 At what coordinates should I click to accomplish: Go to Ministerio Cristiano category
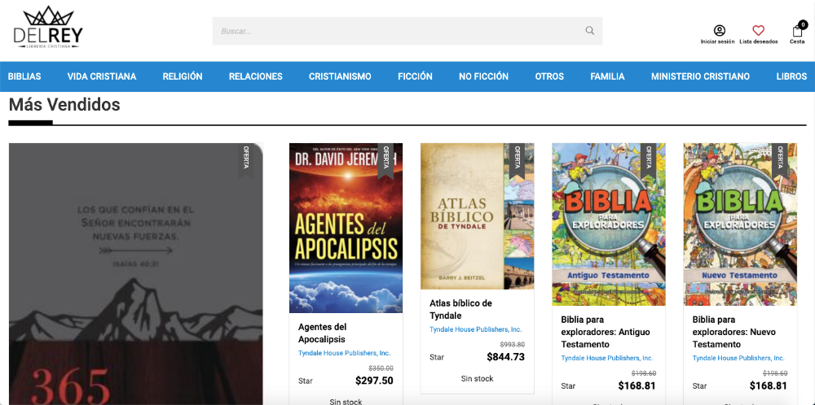700,76
